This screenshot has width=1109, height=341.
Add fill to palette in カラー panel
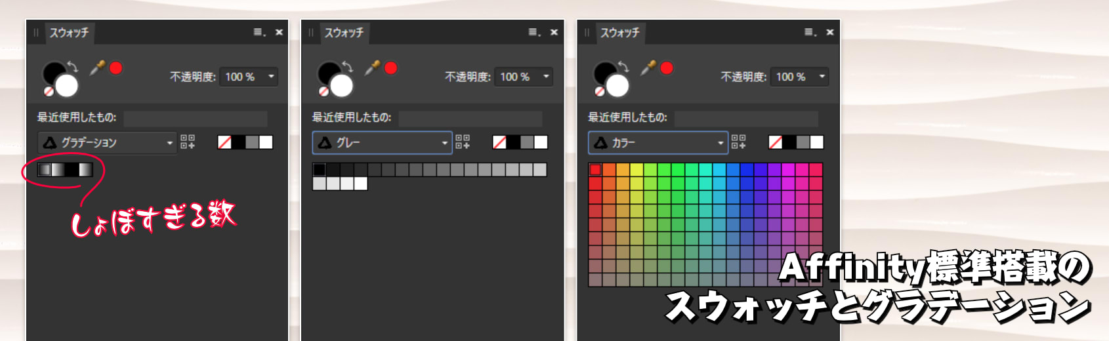738,142
